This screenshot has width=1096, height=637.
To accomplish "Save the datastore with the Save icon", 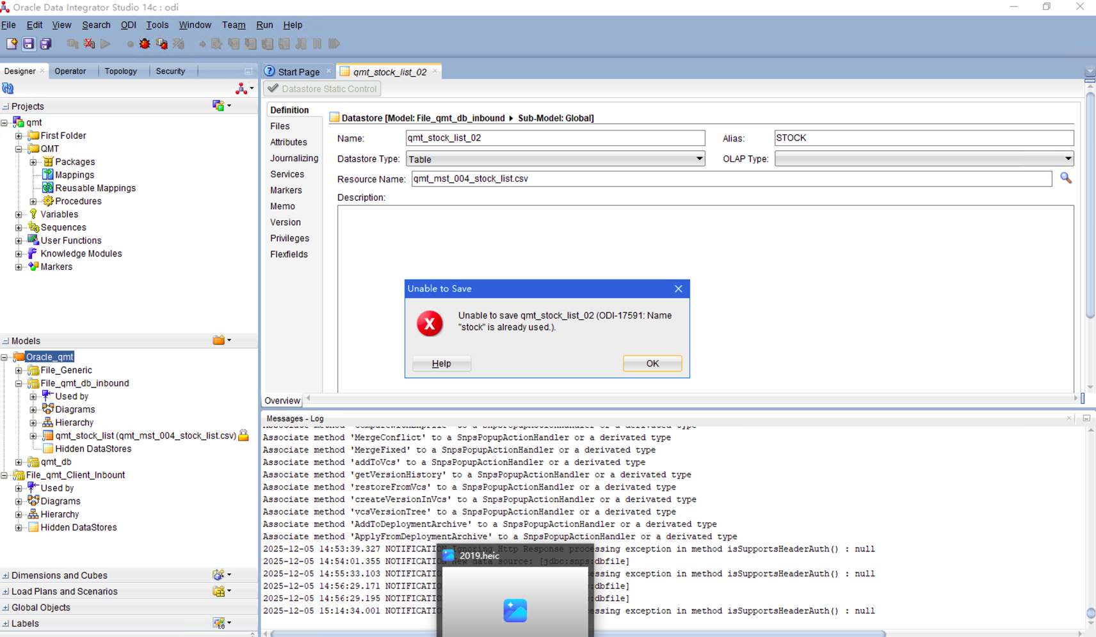I will (x=29, y=43).
